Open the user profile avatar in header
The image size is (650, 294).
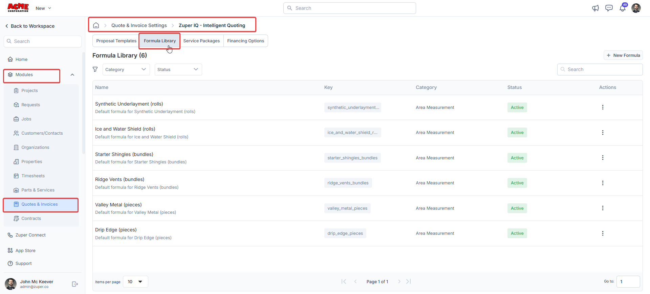click(x=636, y=8)
